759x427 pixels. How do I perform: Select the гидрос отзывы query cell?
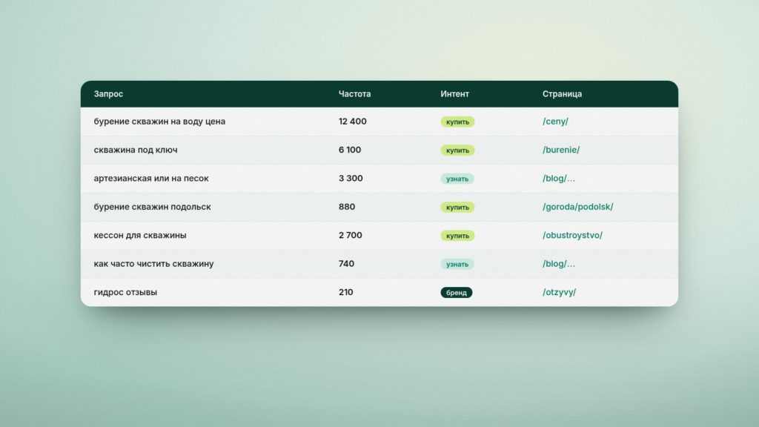tap(125, 292)
